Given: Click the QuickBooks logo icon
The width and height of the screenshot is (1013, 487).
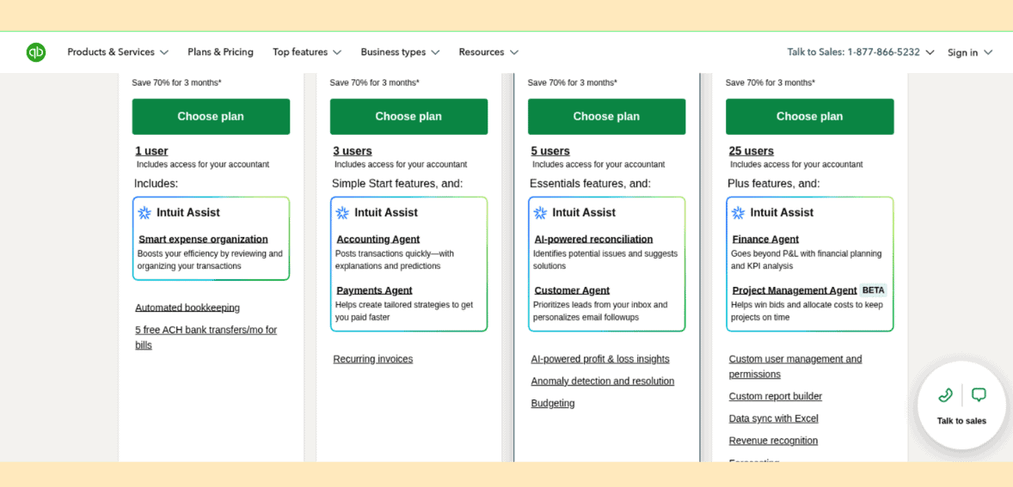Looking at the screenshot, I should pos(36,52).
